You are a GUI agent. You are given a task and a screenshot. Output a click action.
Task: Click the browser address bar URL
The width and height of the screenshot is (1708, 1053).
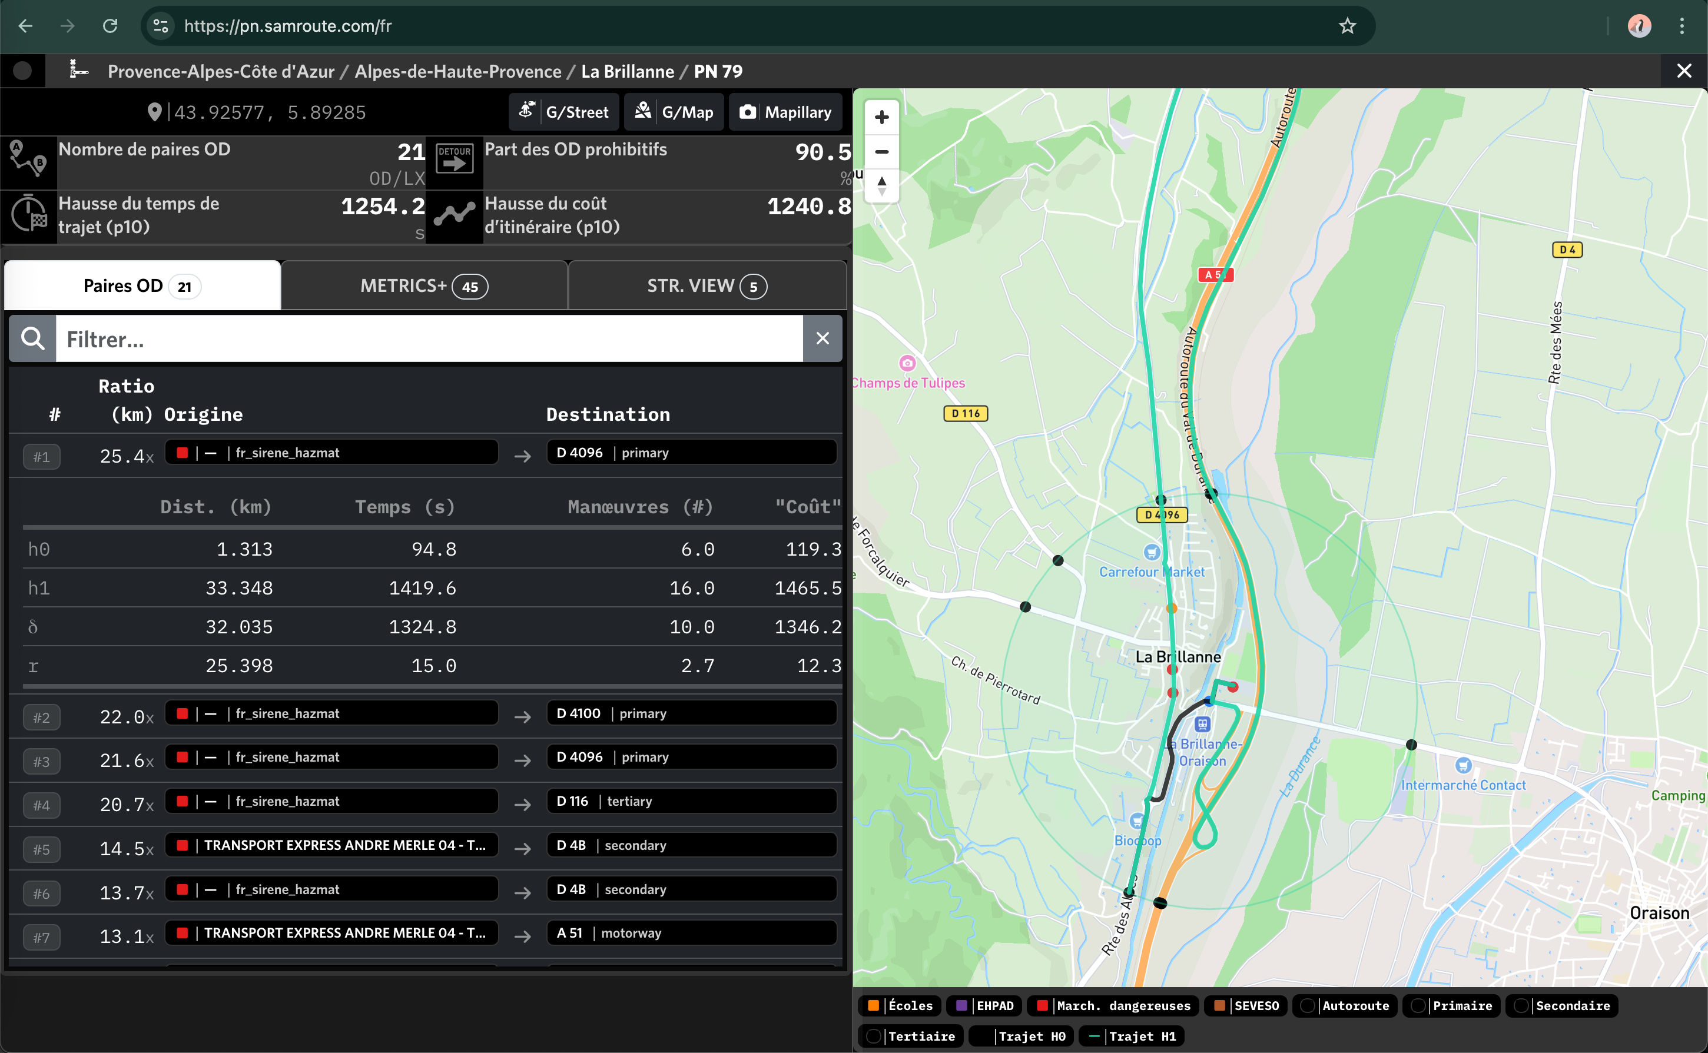pyautogui.click(x=288, y=26)
